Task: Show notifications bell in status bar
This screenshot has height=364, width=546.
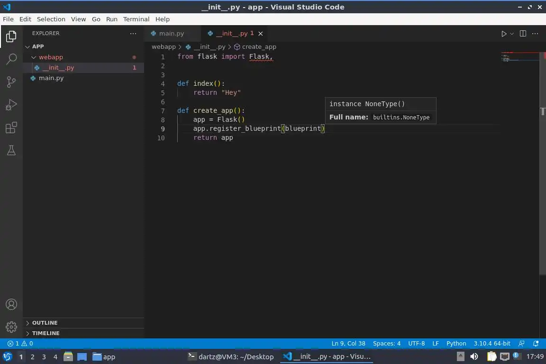Action: point(536,344)
